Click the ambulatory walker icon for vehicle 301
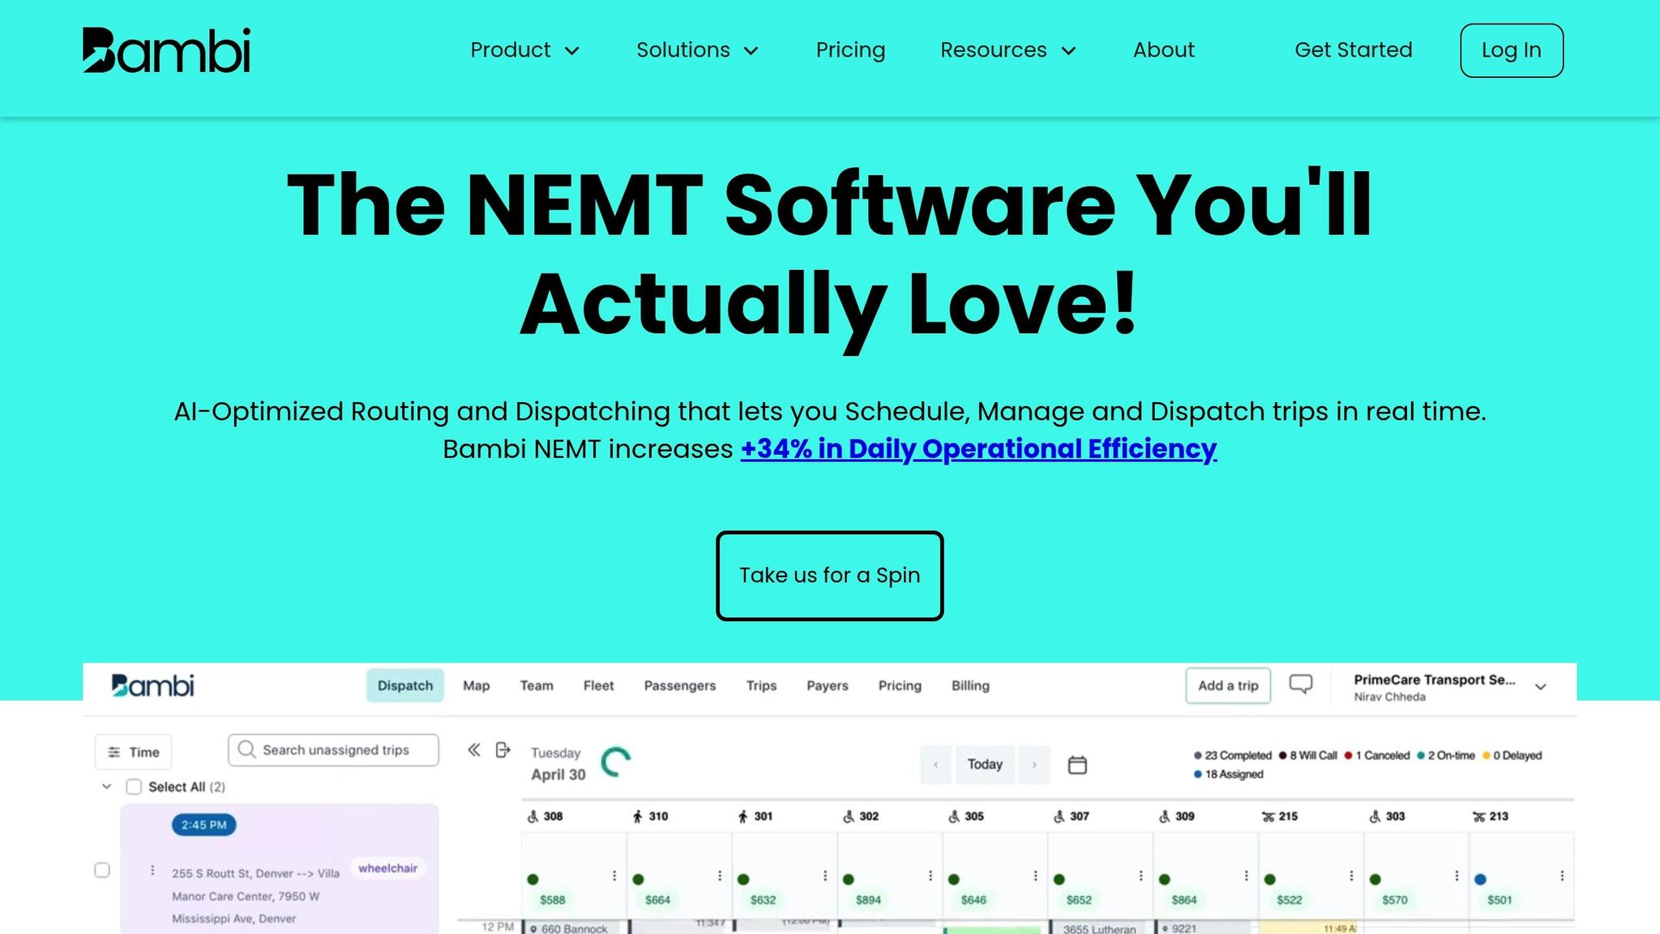The image size is (1660, 934). (742, 816)
